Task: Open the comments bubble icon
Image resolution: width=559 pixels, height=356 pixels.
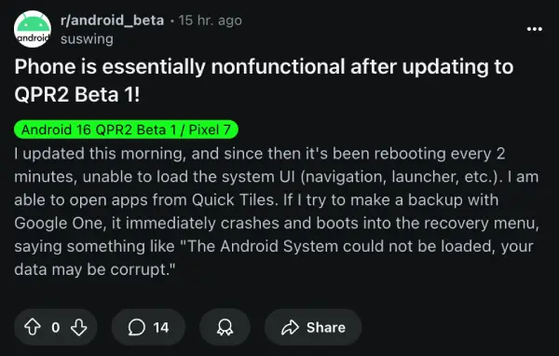Action: (x=137, y=327)
